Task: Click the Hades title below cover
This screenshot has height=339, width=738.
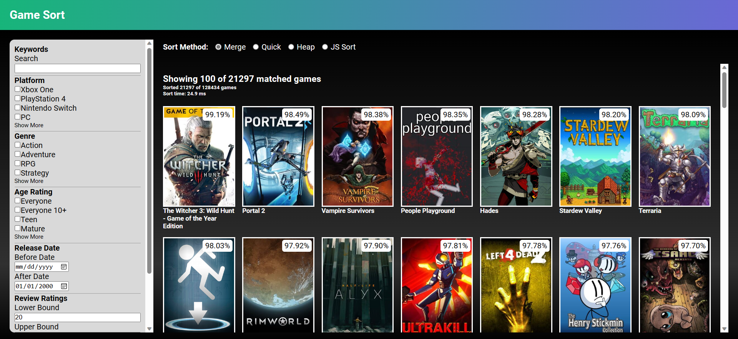Action: tap(489, 211)
